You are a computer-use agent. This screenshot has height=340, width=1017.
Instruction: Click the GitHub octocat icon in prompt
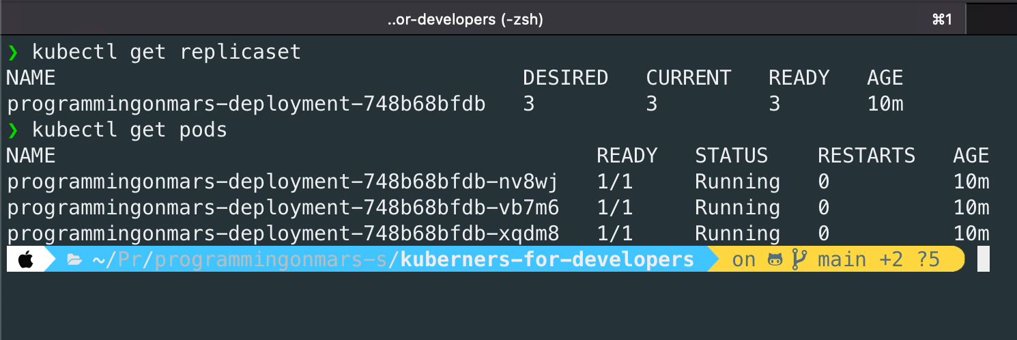(x=775, y=260)
